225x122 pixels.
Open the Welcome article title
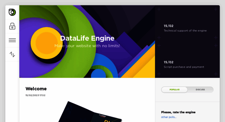(x=36, y=89)
